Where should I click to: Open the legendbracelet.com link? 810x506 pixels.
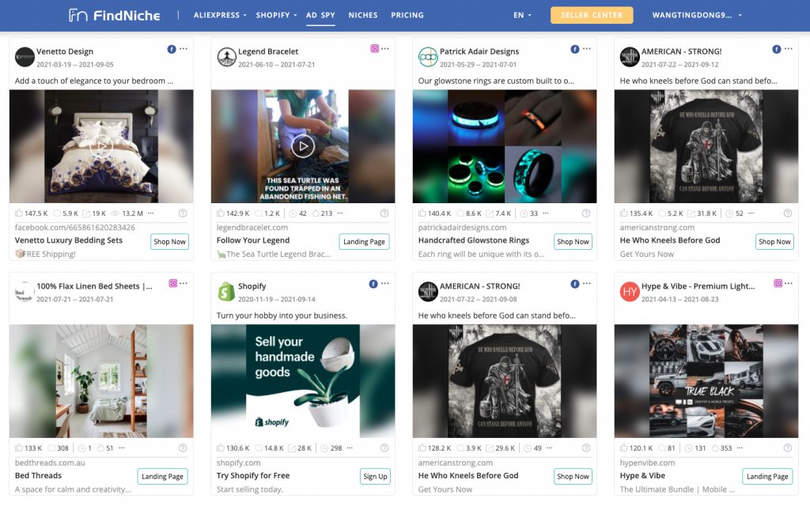tap(252, 227)
